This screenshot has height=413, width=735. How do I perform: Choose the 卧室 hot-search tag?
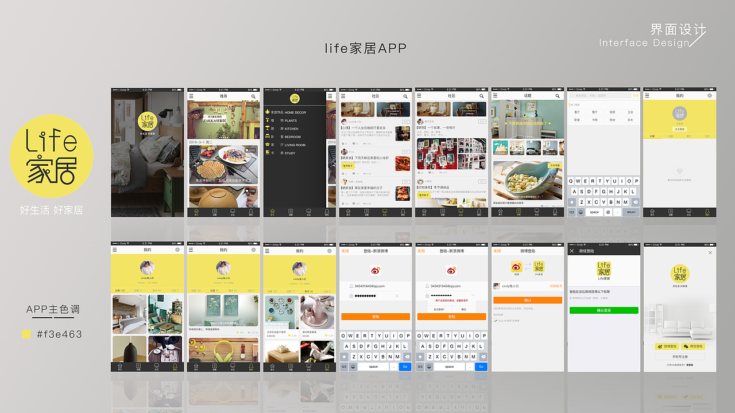point(577,120)
